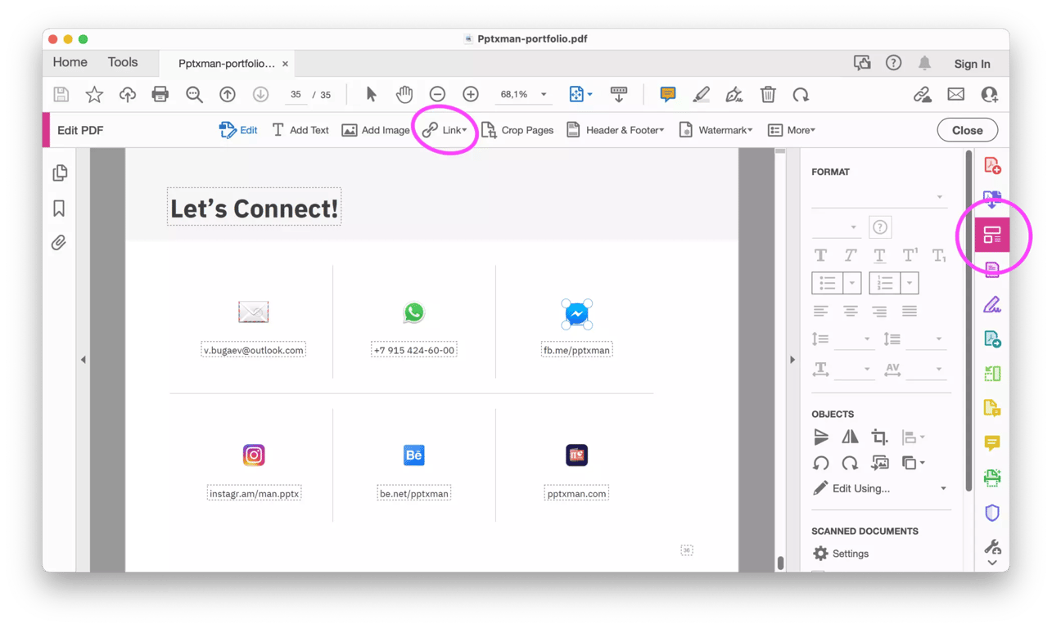The height and width of the screenshot is (628, 1052).
Task: Open the Bookmarks panel
Action: 59,209
